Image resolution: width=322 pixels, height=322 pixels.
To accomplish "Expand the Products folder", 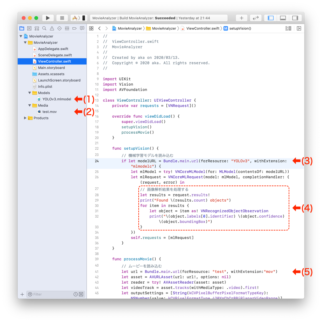I will tap(25, 118).
